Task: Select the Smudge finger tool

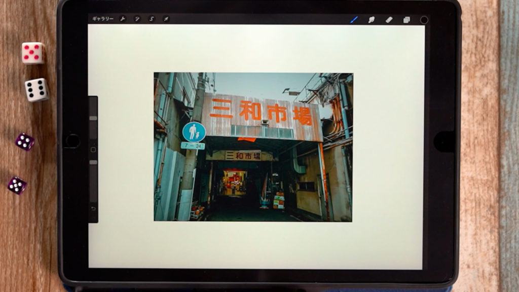Action: tap(372, 20)
